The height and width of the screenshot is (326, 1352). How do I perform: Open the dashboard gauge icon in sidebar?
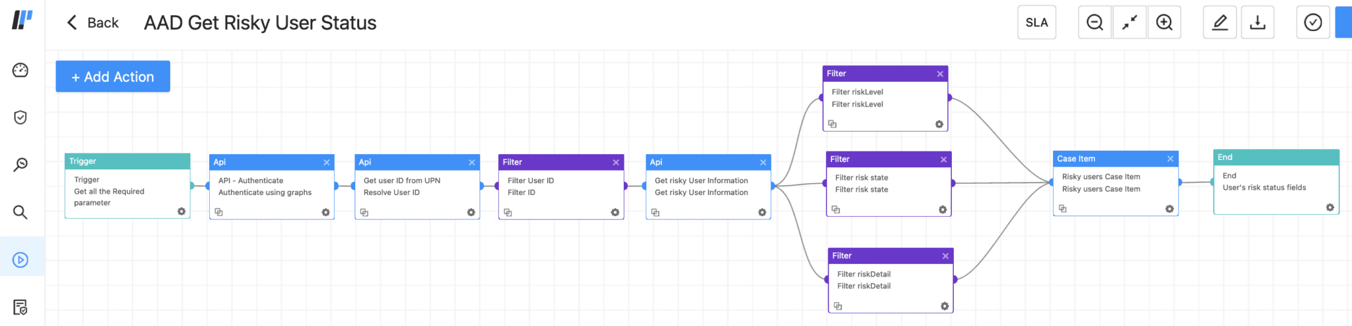[x=20, y=70]
